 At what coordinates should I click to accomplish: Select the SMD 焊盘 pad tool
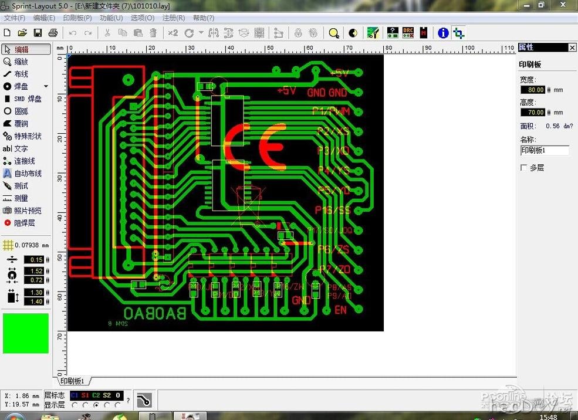coord(23,99)
